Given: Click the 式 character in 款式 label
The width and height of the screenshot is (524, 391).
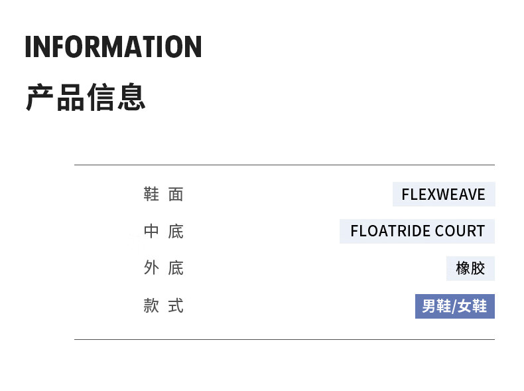Looking at the screenshot, I should click(176, 306).
